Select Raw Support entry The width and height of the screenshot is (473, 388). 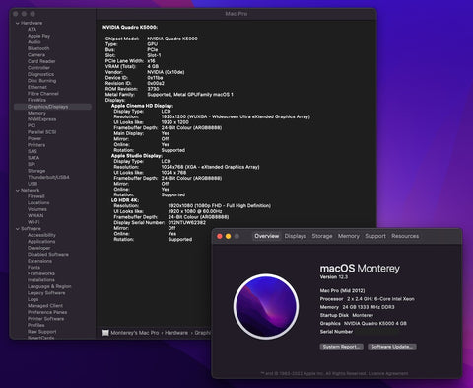click(41, 332)
